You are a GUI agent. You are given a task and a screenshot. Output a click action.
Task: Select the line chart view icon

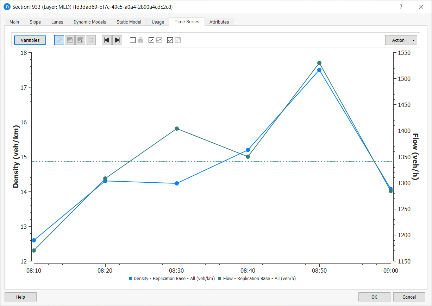(x=59, y=40)
